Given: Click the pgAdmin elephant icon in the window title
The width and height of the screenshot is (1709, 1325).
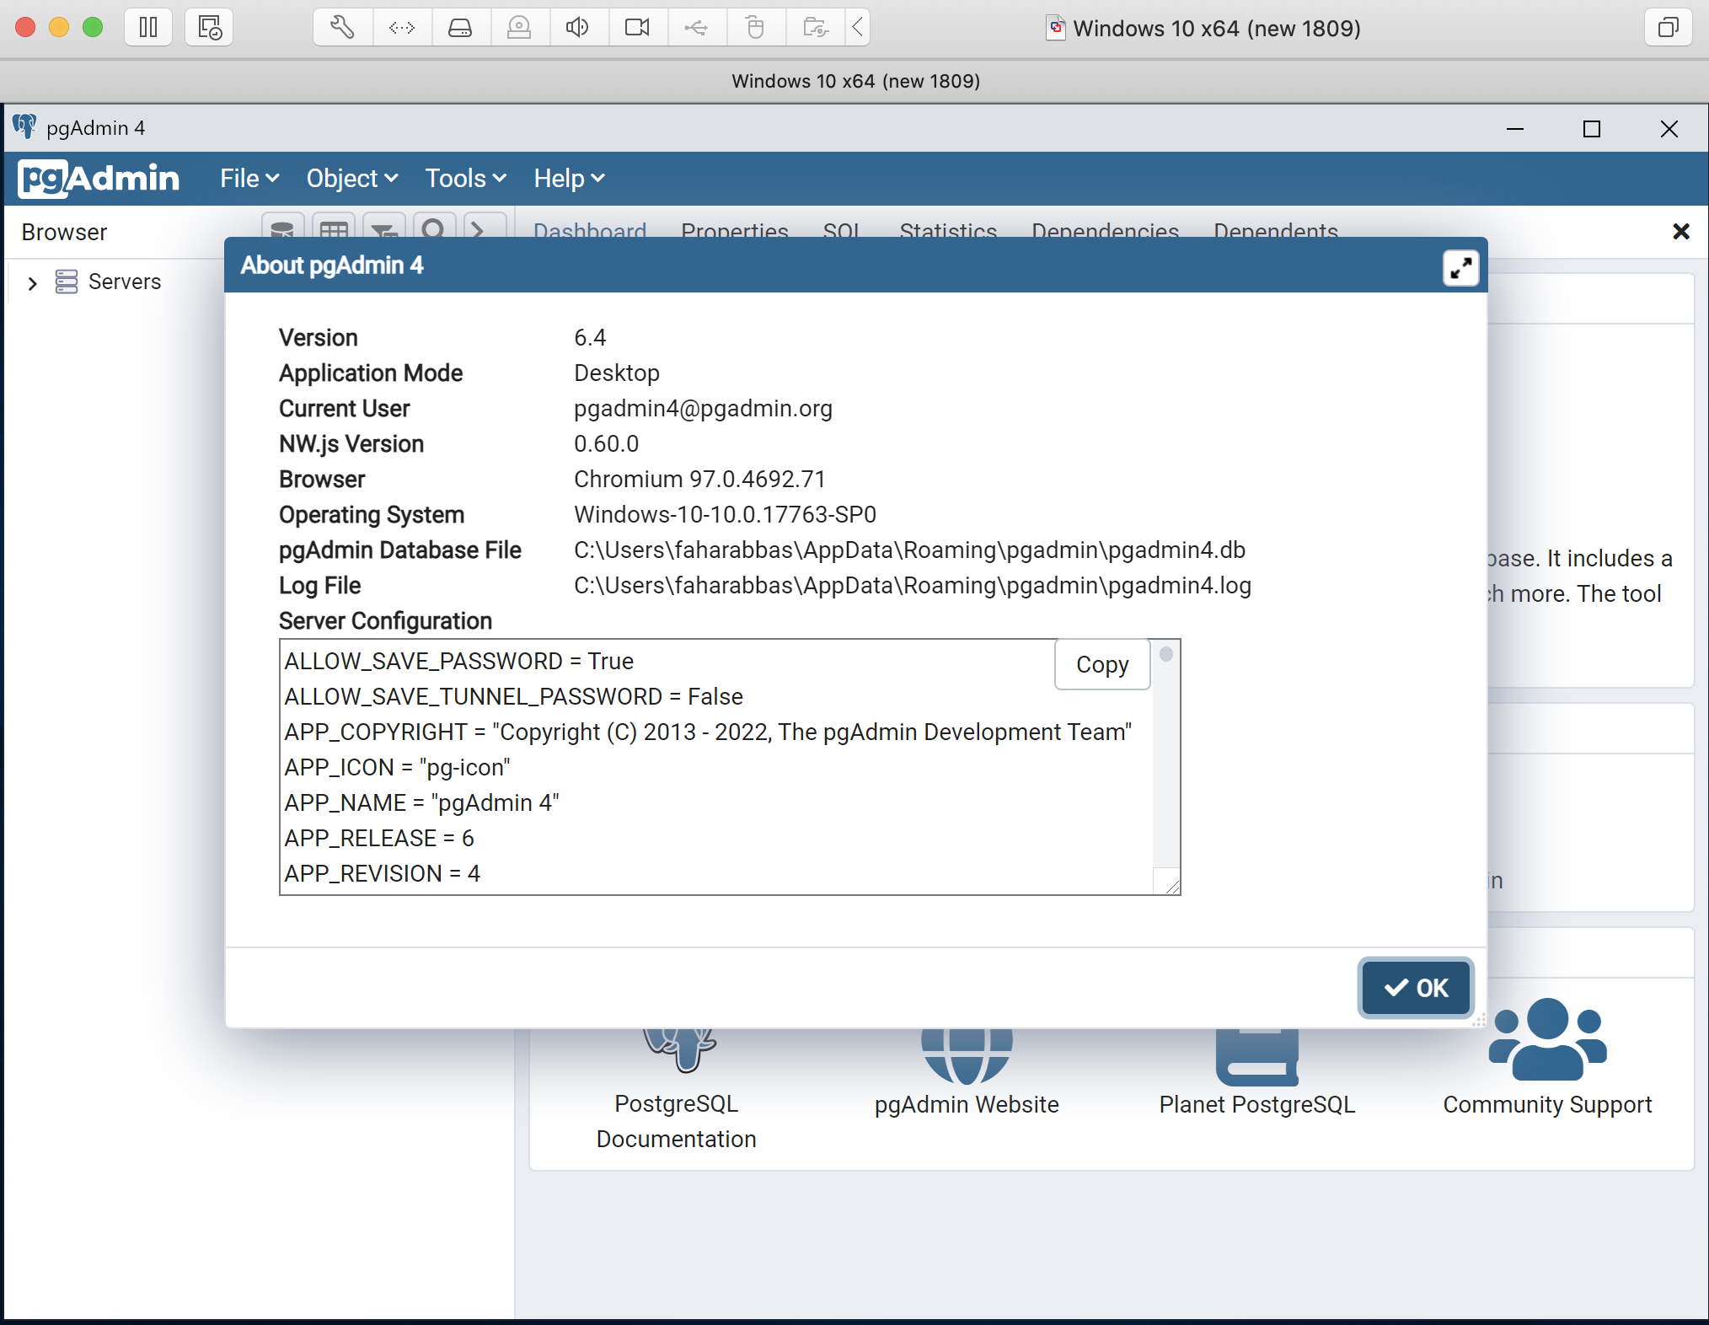Looking at the screenshot, I should 24,126.
